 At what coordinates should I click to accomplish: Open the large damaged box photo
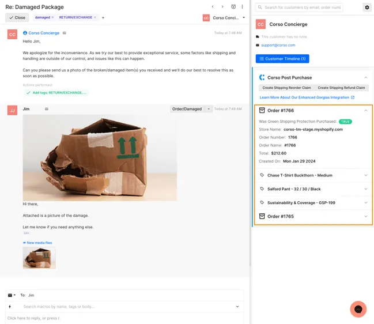[x=100, y=158]
